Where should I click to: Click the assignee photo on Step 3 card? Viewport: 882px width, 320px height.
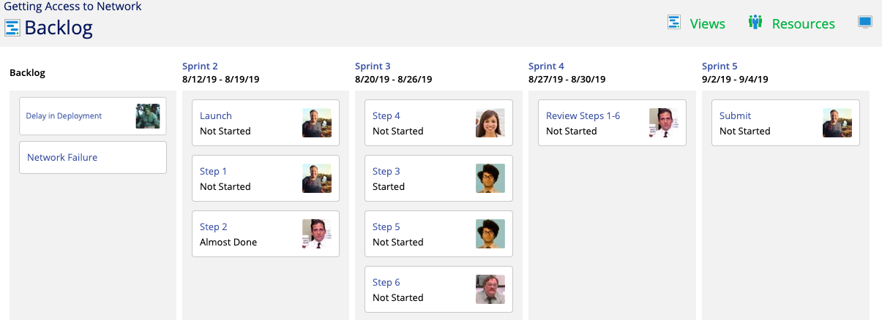click(x=490, y=178)
